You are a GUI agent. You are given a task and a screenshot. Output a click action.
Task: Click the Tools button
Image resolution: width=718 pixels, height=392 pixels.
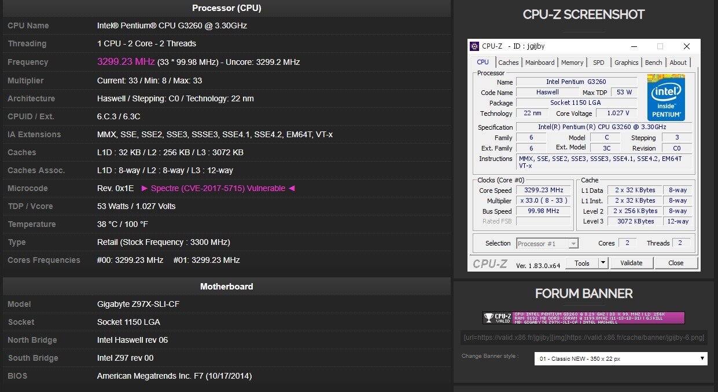581,263
